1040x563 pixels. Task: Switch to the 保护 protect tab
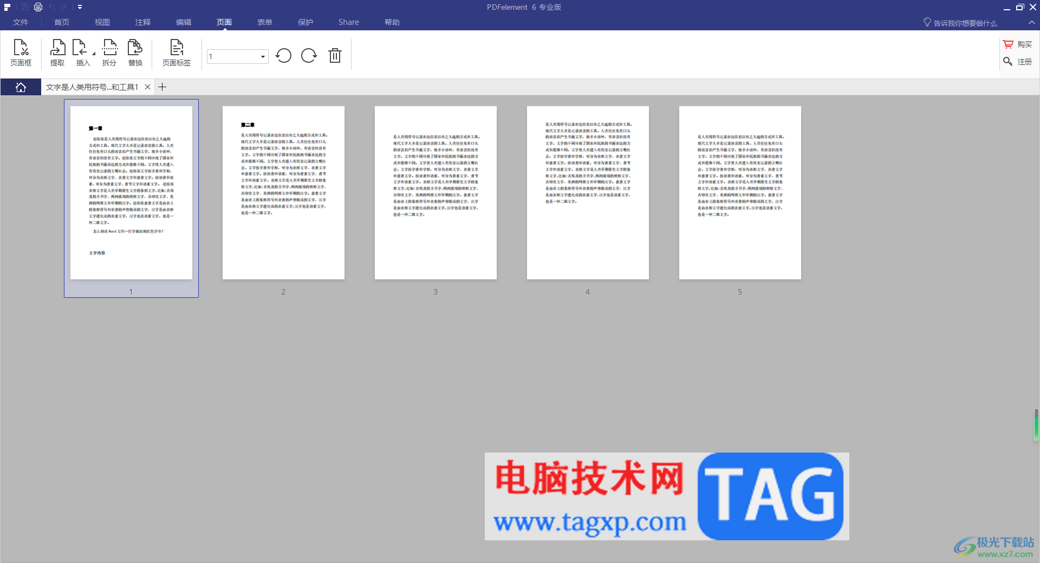[305, 22]
